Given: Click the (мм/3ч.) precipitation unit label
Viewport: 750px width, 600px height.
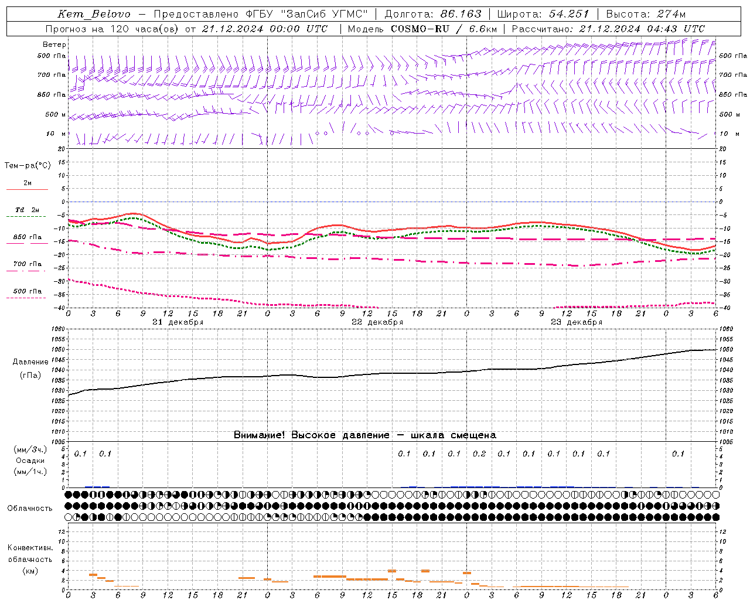Looking at the screenshot, I should (30, 449).
